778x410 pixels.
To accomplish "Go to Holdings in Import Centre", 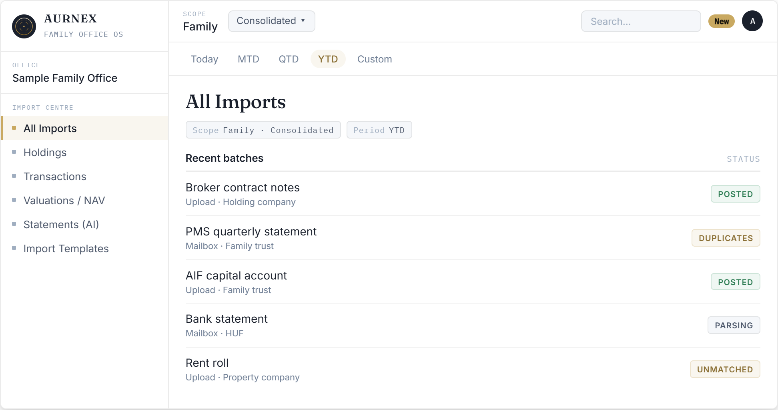I will coord(85,152).
